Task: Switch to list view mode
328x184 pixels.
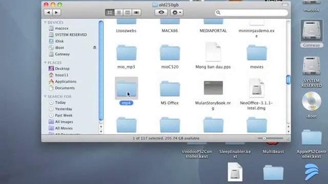Action: [118, 12]
